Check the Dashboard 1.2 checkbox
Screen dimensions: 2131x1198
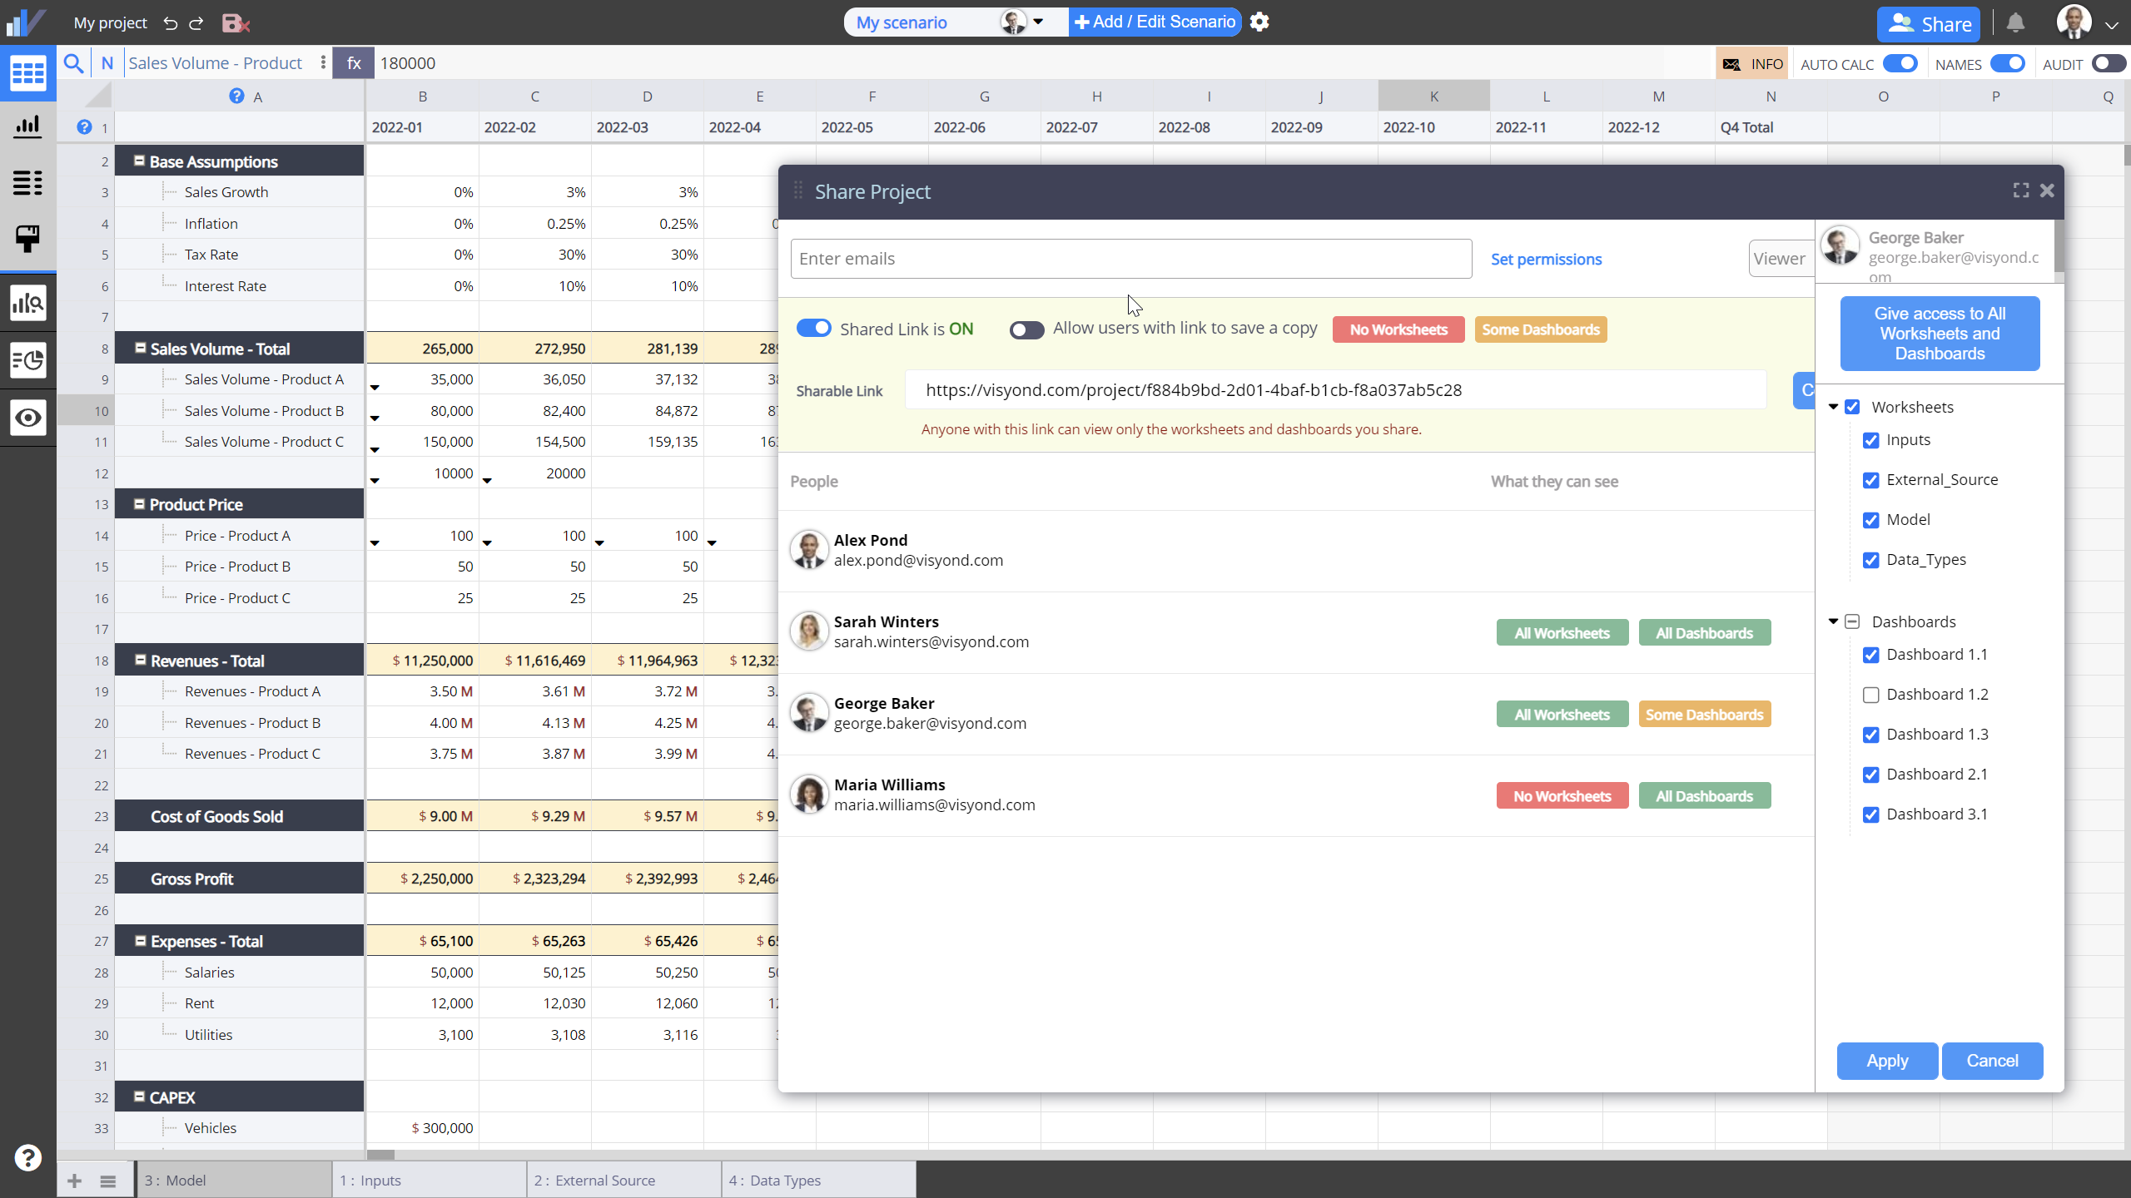[1872, 695]
